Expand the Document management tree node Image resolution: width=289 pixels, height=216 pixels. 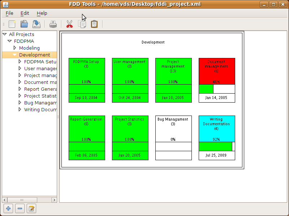pos(20,82)
